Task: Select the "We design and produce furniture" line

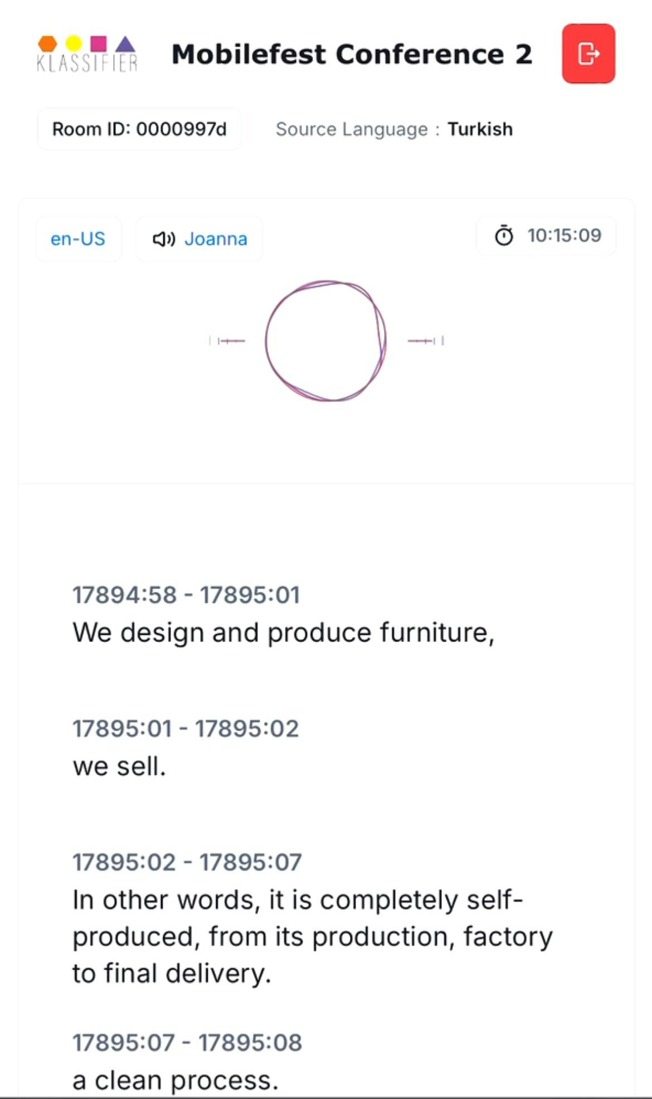Action: pyautogui.click(x=283, y=633)
